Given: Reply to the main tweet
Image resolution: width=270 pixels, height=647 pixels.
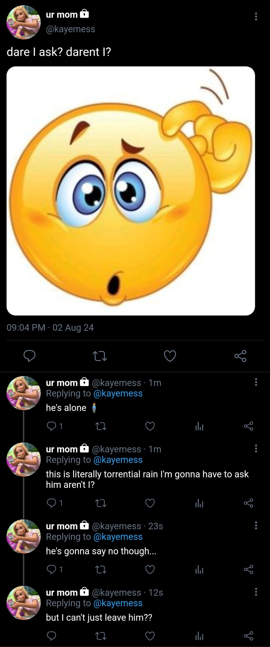Looking at the screenshot, I should point(30,356).
